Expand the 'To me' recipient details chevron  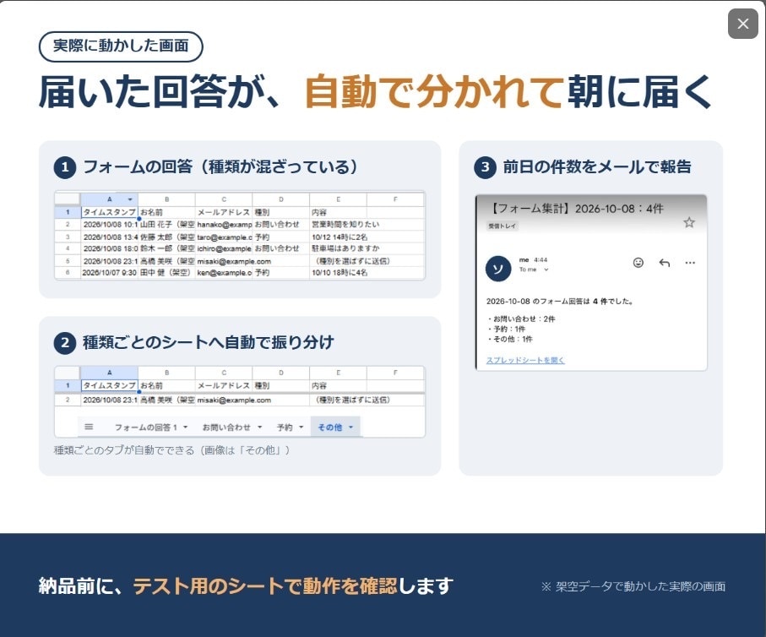pos(546,269)
